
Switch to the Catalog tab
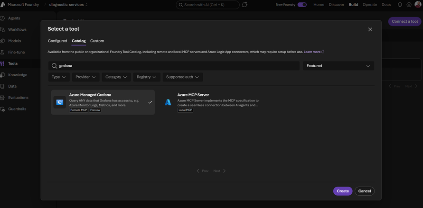pyautogui.click(x=79, y=41)
